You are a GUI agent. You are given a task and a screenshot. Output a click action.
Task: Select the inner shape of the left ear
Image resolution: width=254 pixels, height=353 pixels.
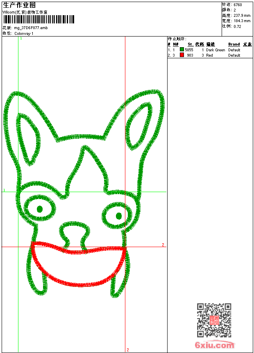point(28,140)
